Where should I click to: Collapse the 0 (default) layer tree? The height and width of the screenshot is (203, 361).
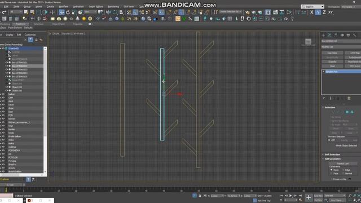(x=1, y=48)
